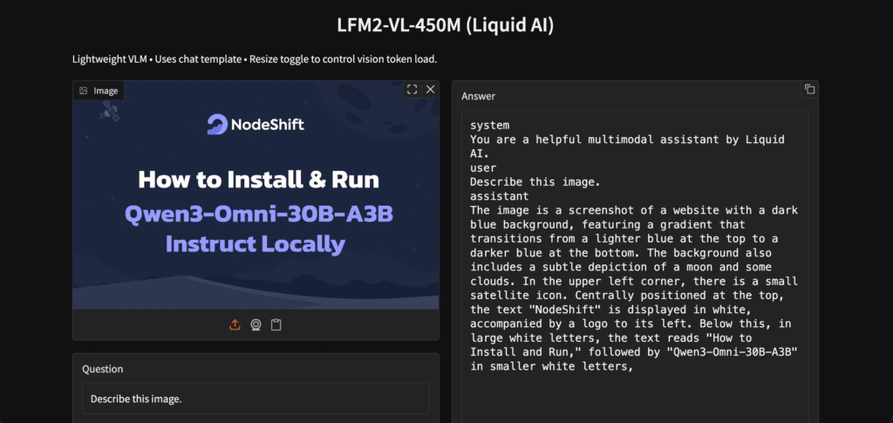This screenshot has height=423, width=893.
Task: Click the 'How to Install & Run' headline
Action: (x=258, y=181)
